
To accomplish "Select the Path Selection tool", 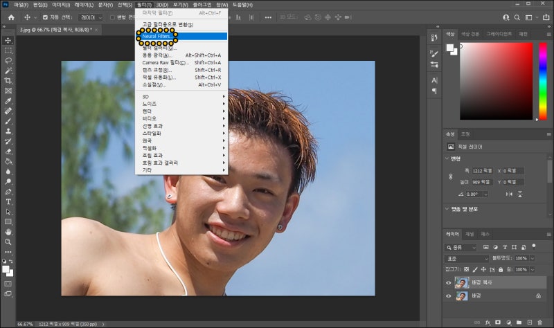I will [8, 212].
